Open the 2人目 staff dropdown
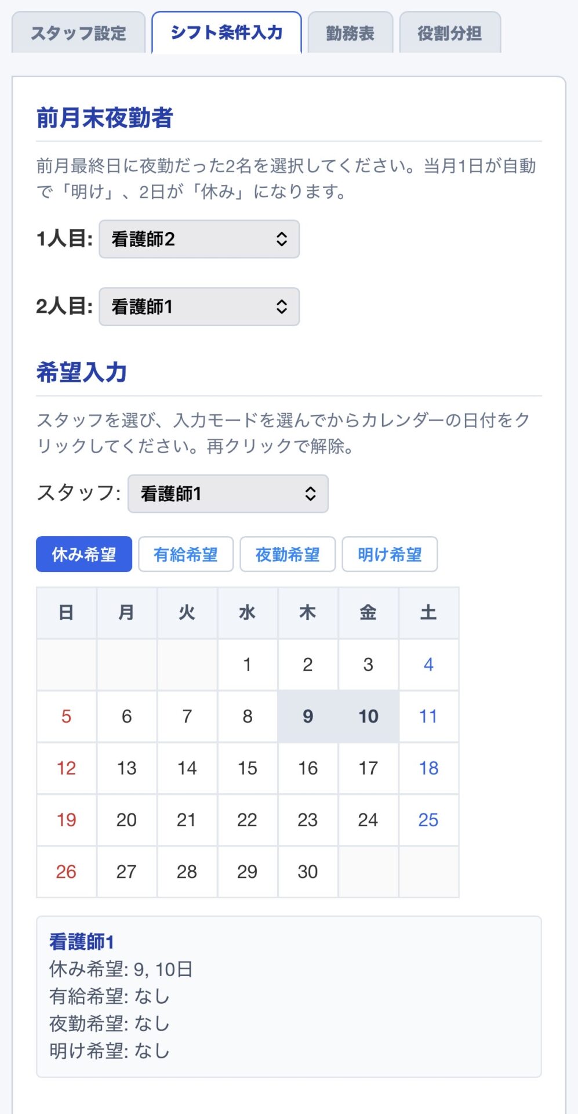This screenshot has width=578, height=1114. coord(199,307)
